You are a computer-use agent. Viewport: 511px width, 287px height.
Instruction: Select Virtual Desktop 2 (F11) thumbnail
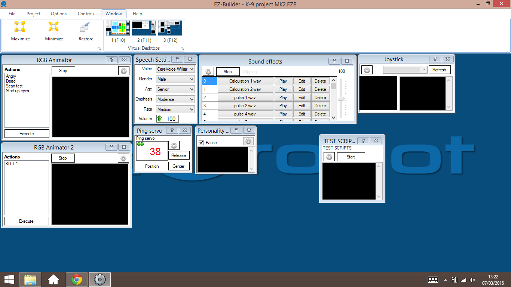tap(144, 28)
